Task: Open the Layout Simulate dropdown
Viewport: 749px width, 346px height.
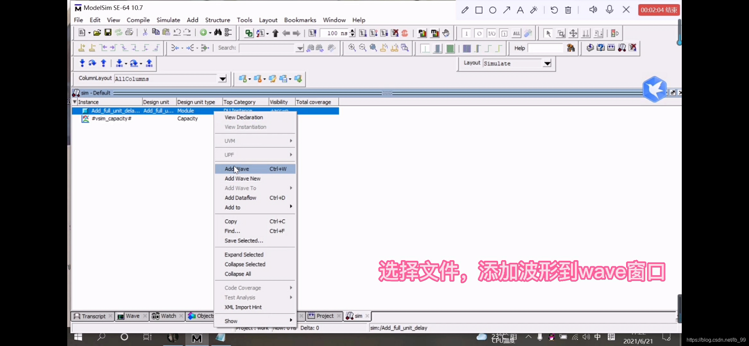Action: point(547,63)
